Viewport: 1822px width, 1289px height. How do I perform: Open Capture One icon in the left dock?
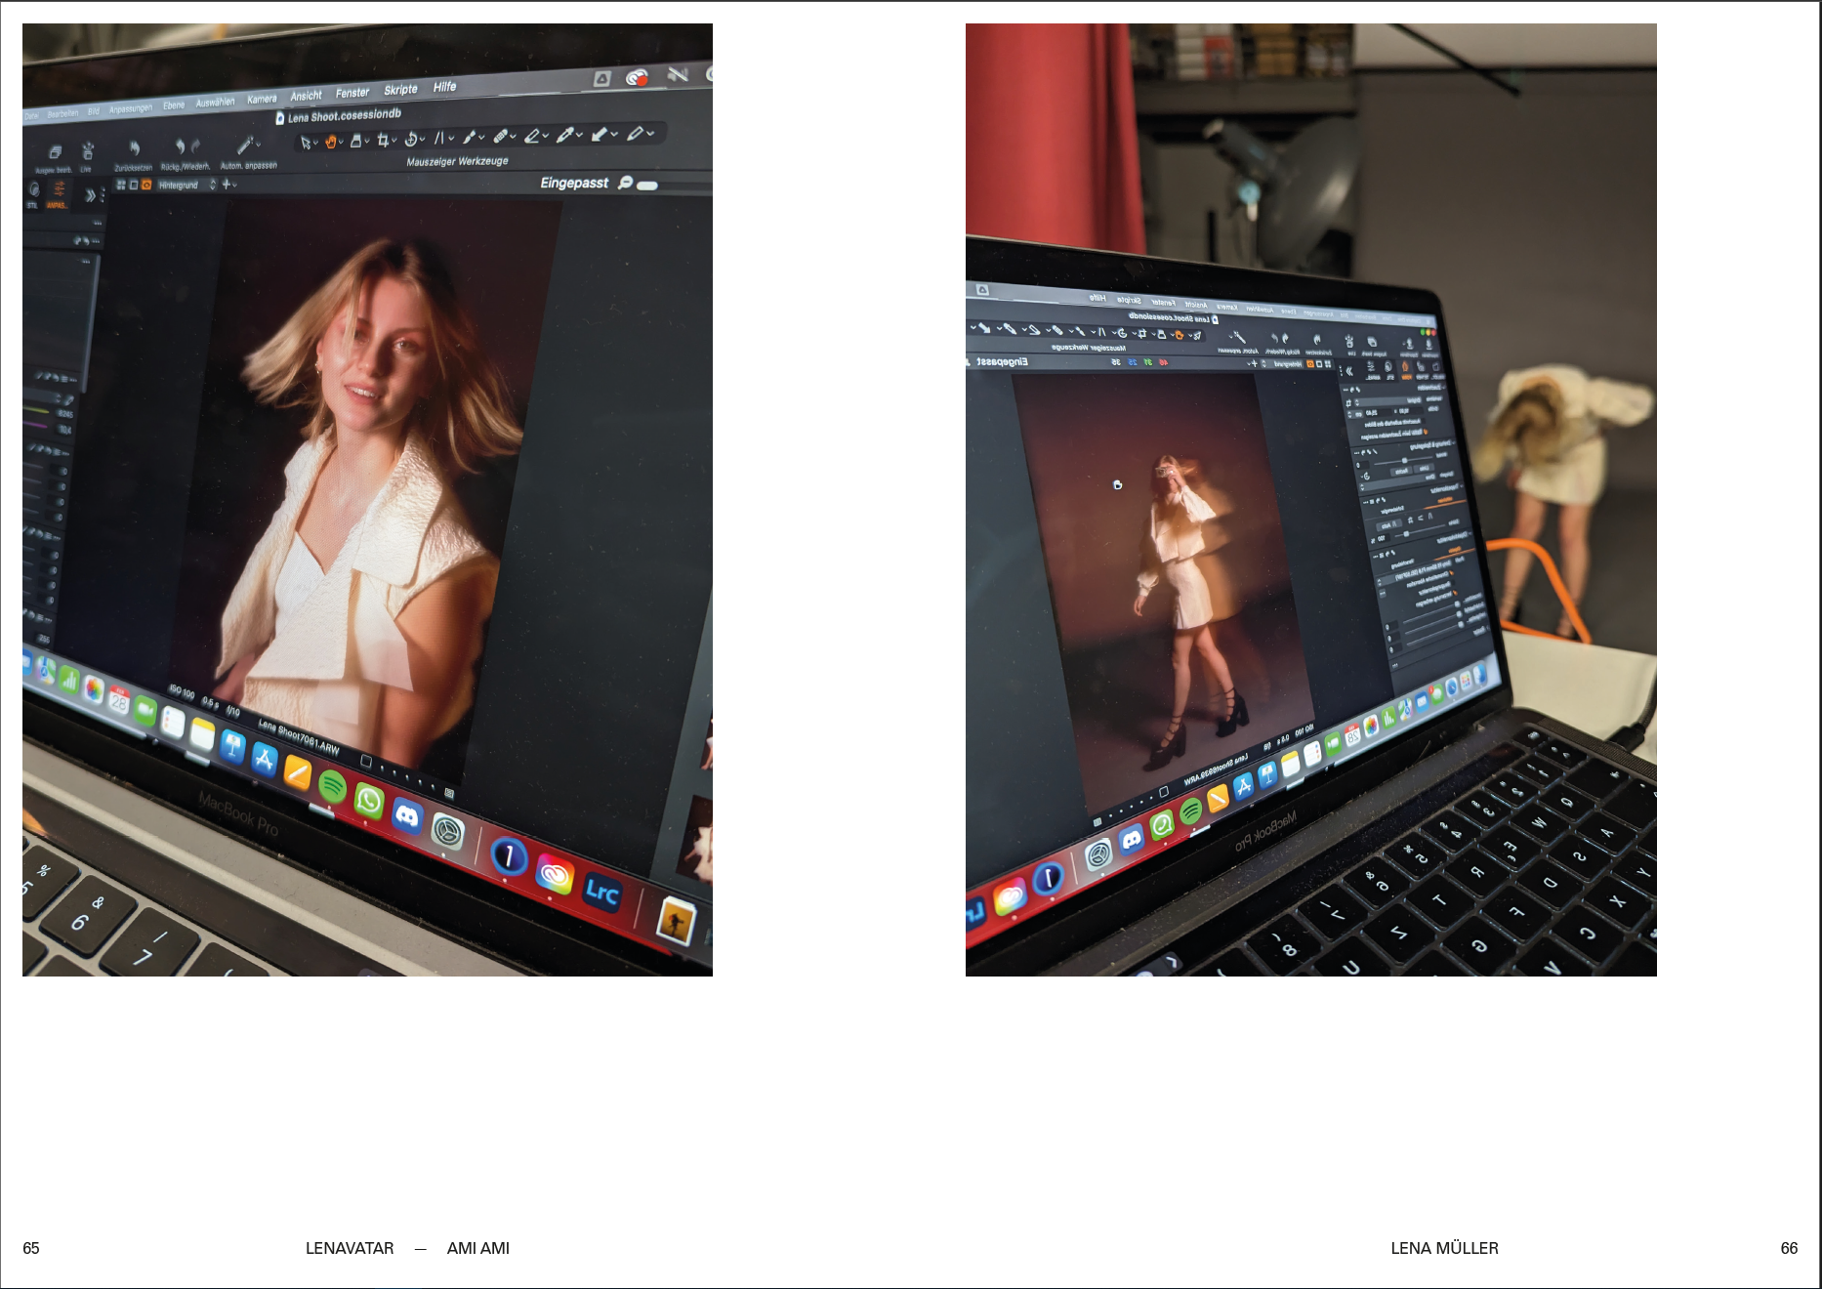[x=509, y=856]
